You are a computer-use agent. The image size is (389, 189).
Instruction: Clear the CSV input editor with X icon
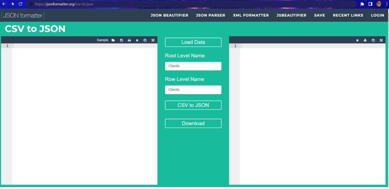(137, 40)
